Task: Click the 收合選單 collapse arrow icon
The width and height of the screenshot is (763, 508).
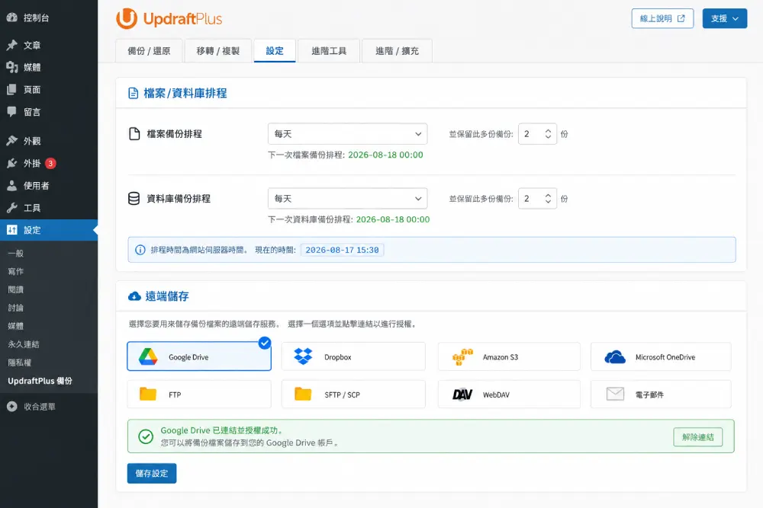Action: click(x=12, y=407)
